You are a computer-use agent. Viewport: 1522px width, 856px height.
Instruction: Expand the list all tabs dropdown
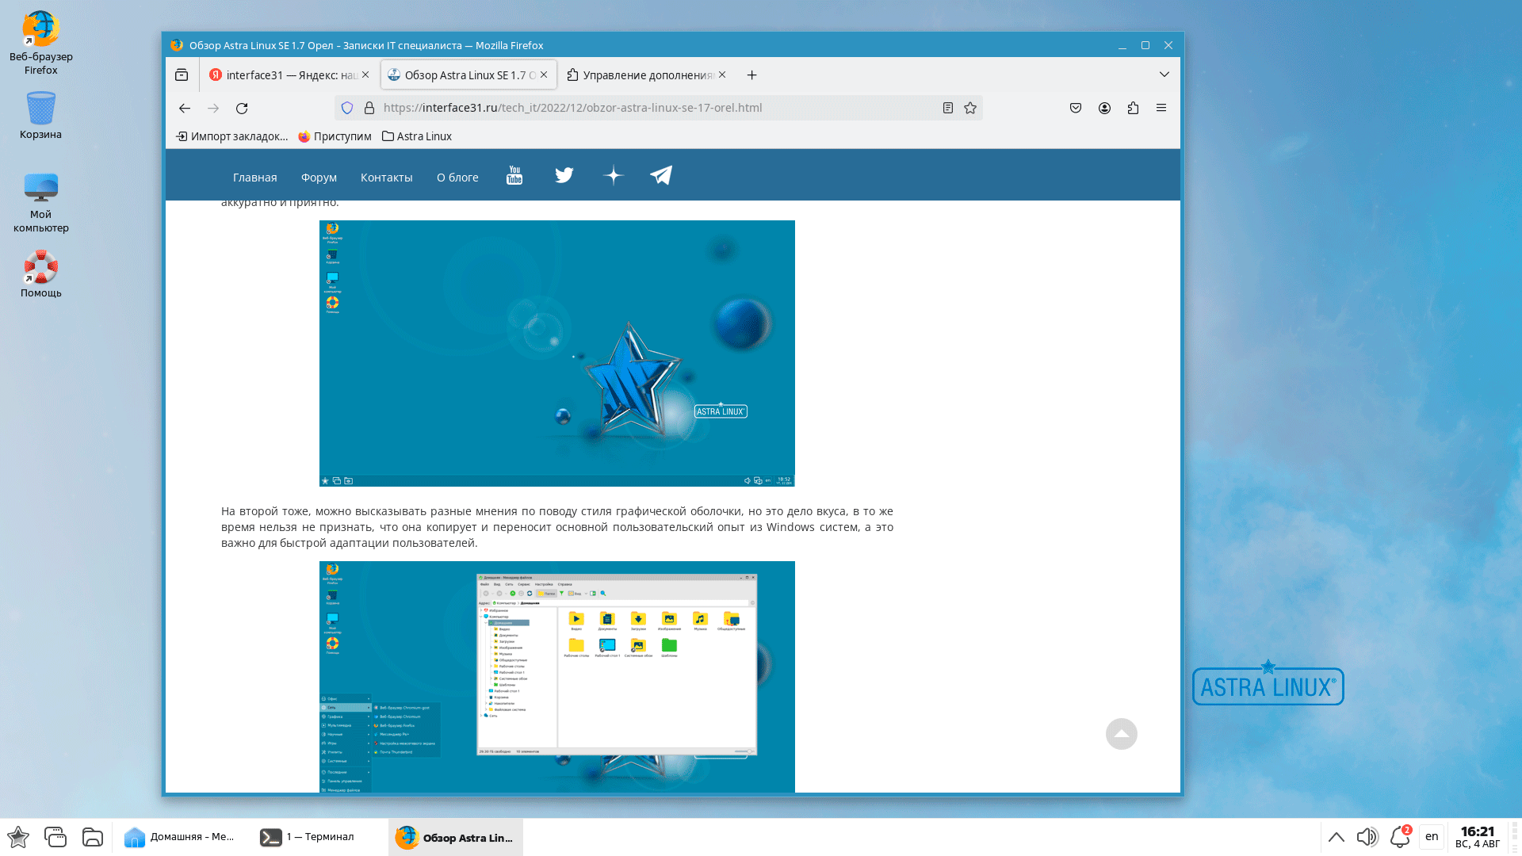point(1164,75)
